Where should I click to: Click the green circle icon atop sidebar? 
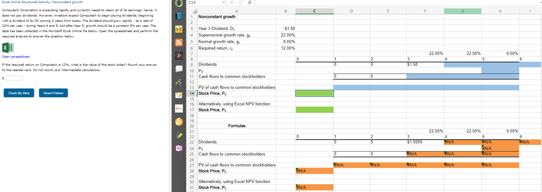coord(179,3)
